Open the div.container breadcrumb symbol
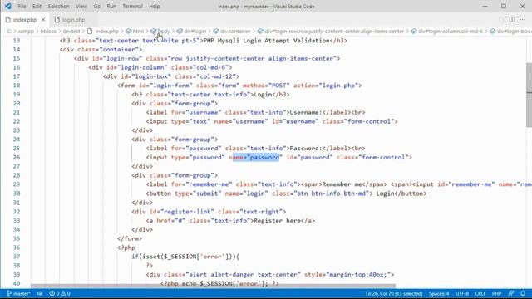 232,32
